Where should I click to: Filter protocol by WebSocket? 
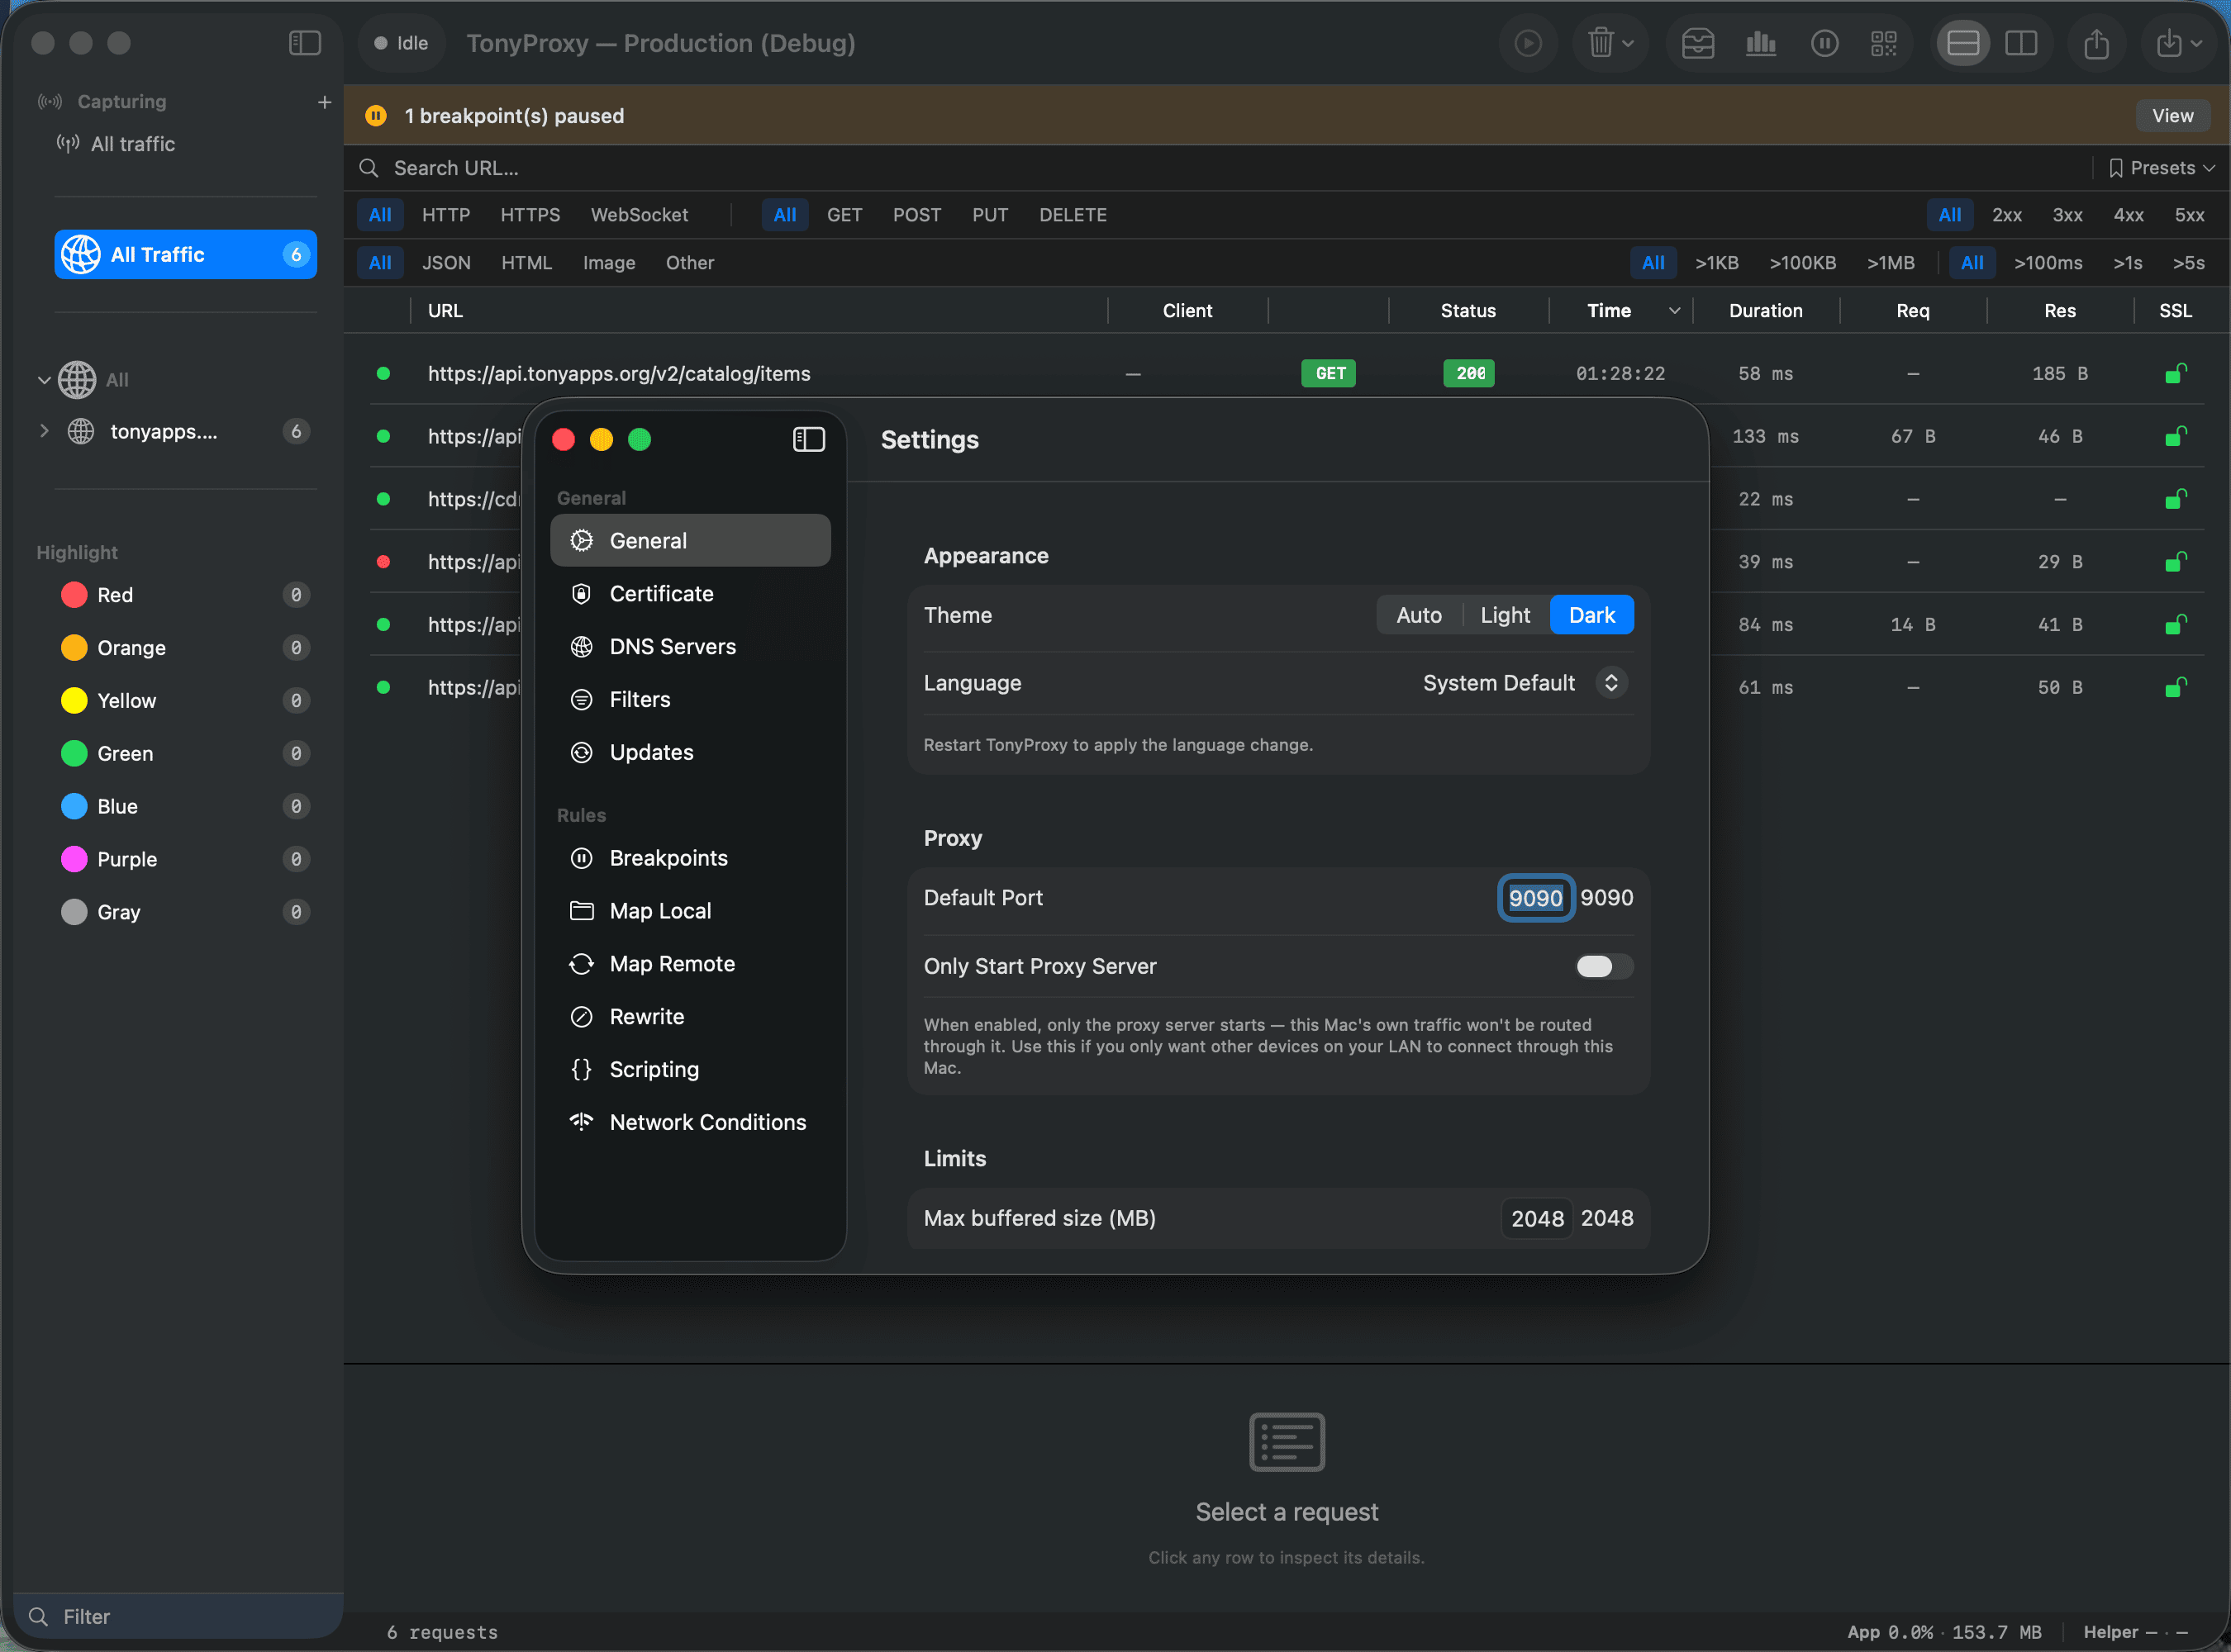tap(640, 215)
